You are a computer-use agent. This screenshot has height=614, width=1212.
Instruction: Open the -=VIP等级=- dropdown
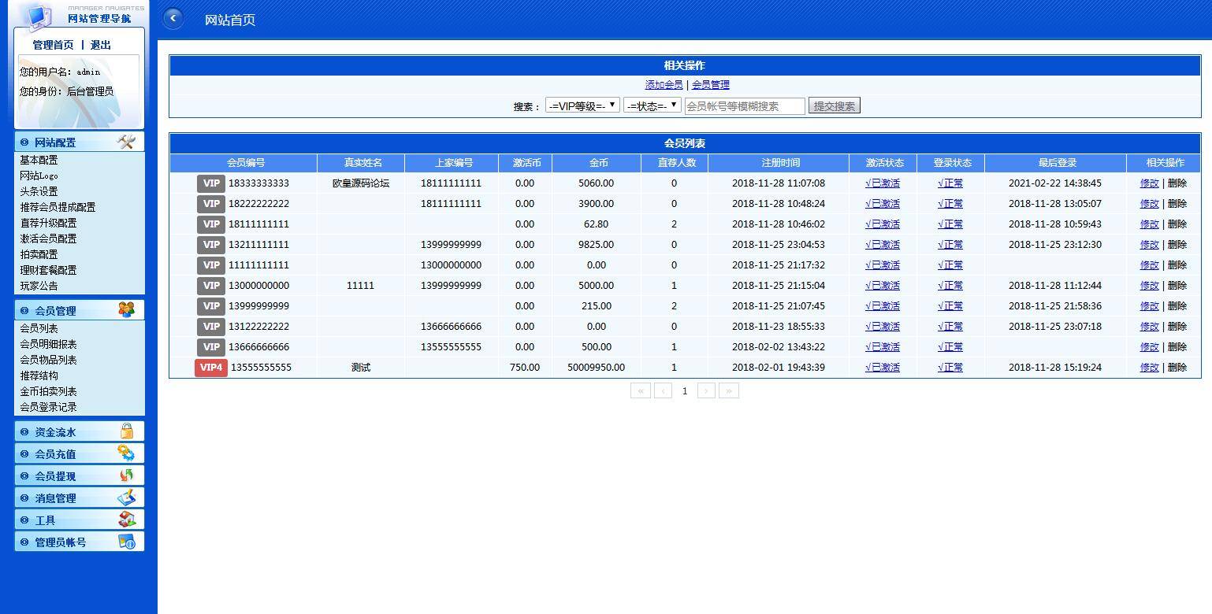tap(582, 105)
